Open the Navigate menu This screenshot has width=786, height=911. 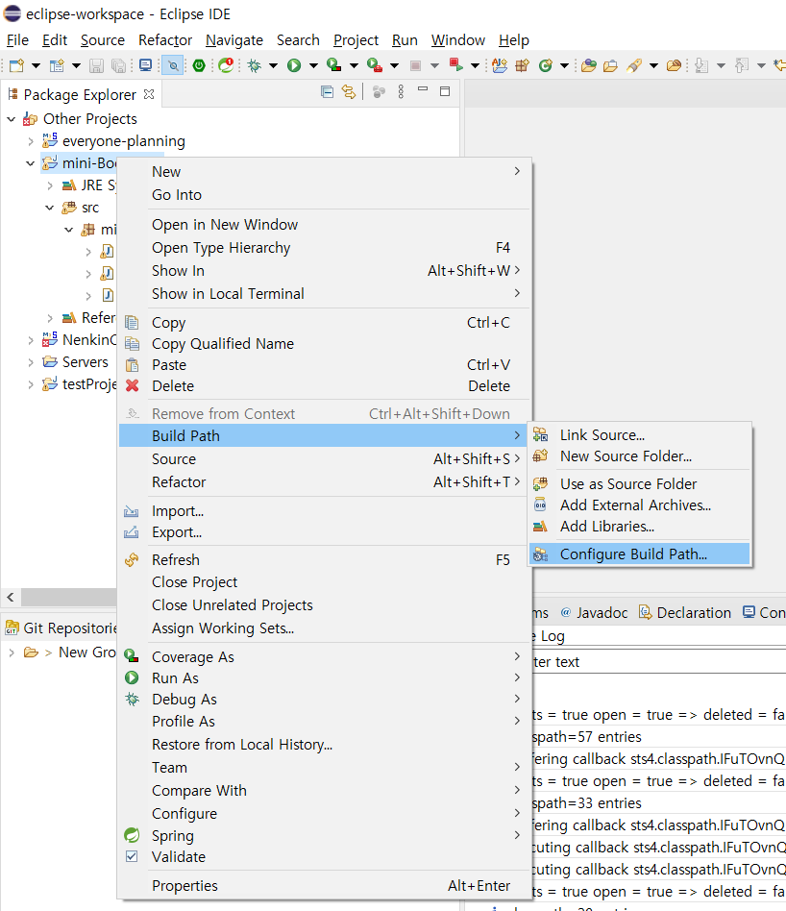coord(234,40)
